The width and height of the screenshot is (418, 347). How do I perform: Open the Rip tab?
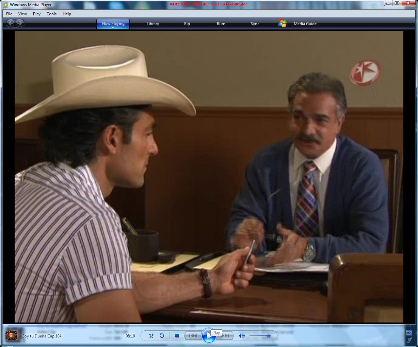[187, 24]
